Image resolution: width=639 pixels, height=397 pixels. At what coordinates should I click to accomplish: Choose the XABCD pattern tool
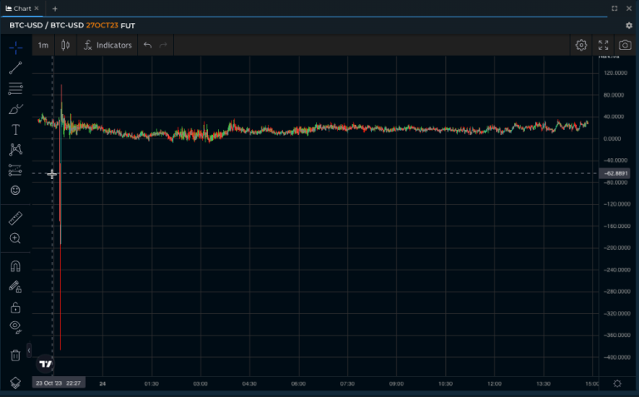pos(15,150)
